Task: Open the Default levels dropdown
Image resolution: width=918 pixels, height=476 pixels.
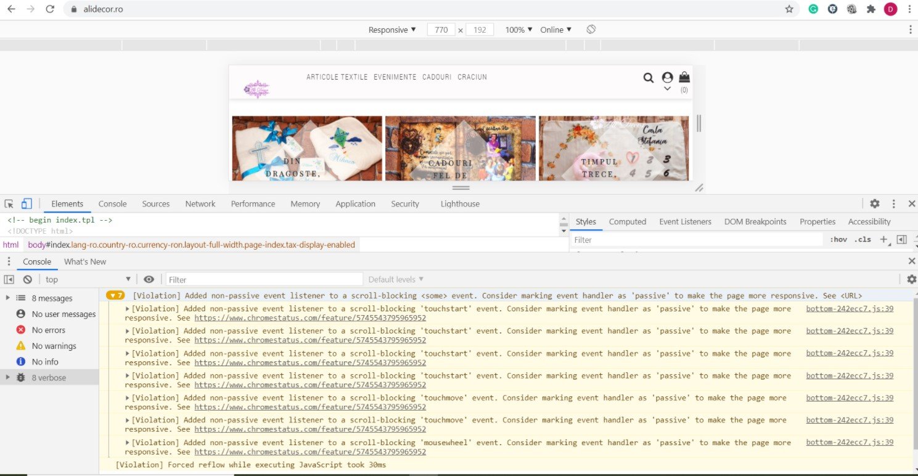Action: (396, 279)
